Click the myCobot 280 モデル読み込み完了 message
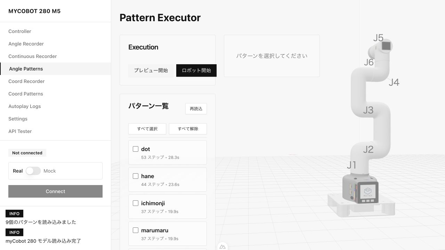Image resolution: width=445 pixels, height=250 pixels. (43, 241)
